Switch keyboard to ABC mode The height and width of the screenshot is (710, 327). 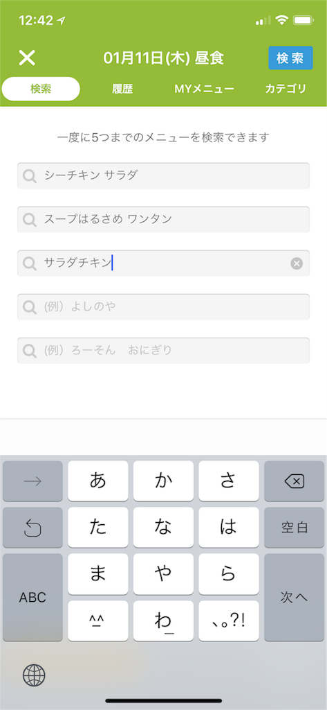point(32,597)
